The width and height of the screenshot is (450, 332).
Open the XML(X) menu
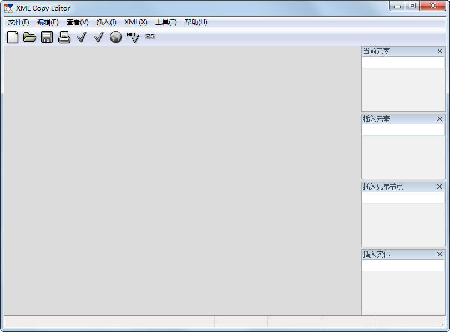coord(135,22)
